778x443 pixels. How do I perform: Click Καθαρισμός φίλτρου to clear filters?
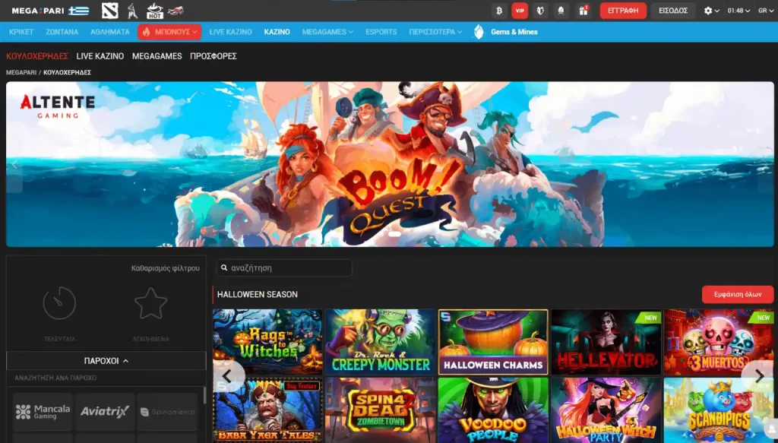click(x=165, y=268)
